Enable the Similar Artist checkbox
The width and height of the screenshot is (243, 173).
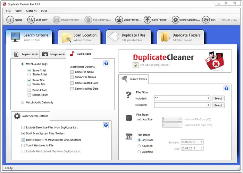[29, 74]
